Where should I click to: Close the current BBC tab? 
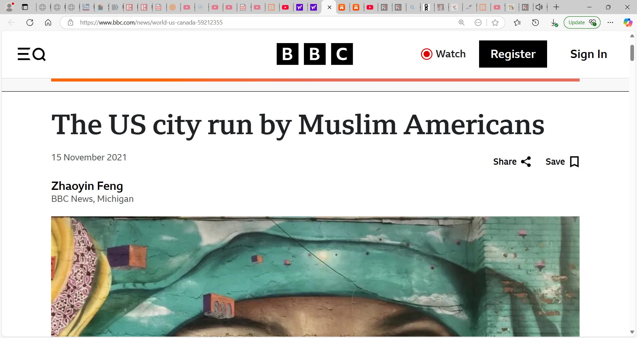pos(329,7)
